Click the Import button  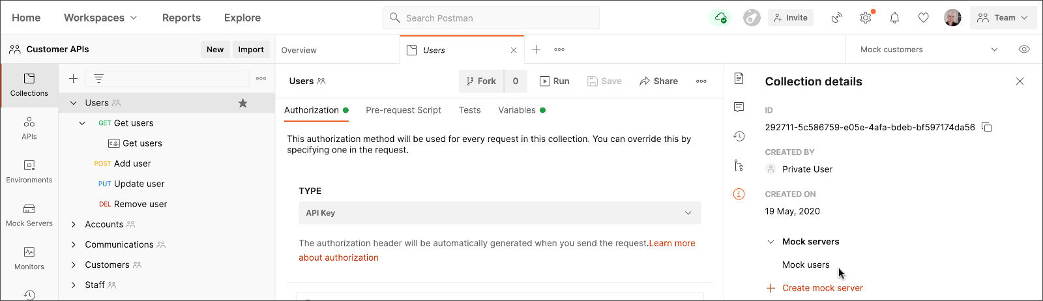[251, 50]
